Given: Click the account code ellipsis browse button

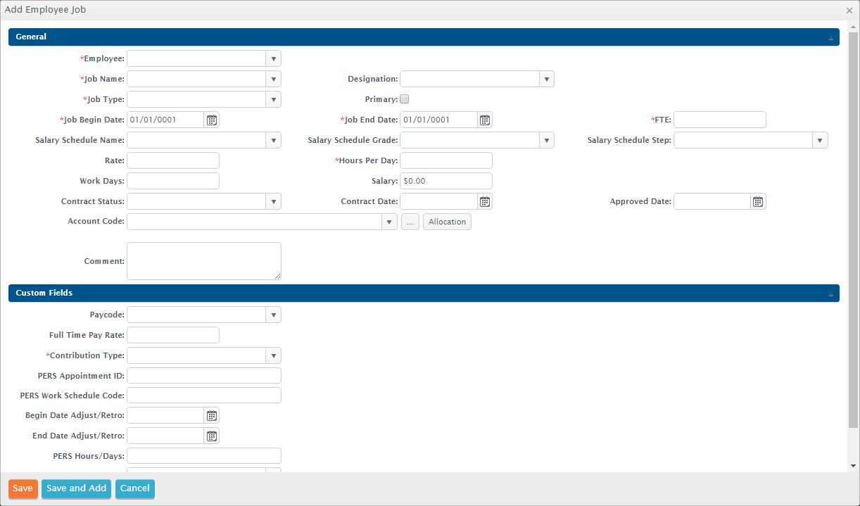Looking at the screenshot, I should tap(410, 222).
